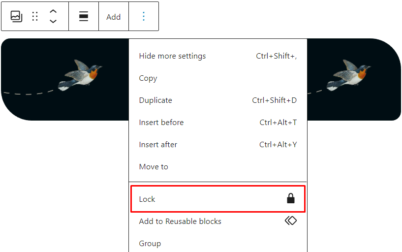The width and height of the screenshot is (402, 252).
Task: Click the Reusable blocks diamond icon
Action: pos(291,221)
